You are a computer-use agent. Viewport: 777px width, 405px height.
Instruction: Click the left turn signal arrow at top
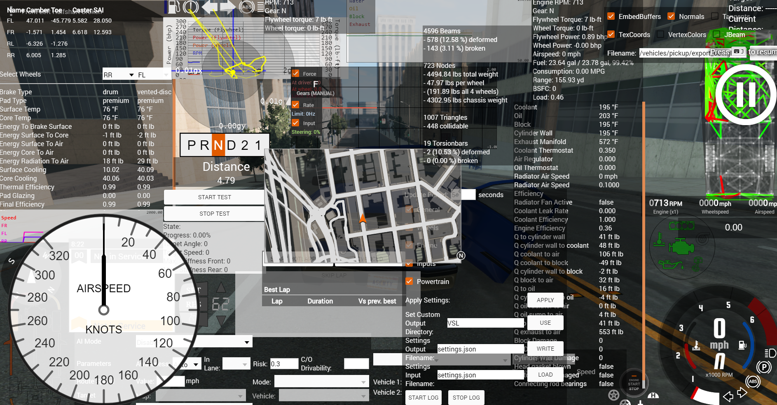210,7
